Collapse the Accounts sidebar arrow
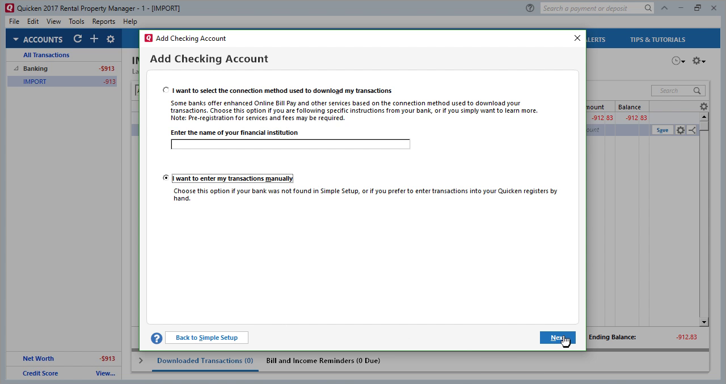The height and width of the screenshot is (384, 726). (x=15, y=40)
